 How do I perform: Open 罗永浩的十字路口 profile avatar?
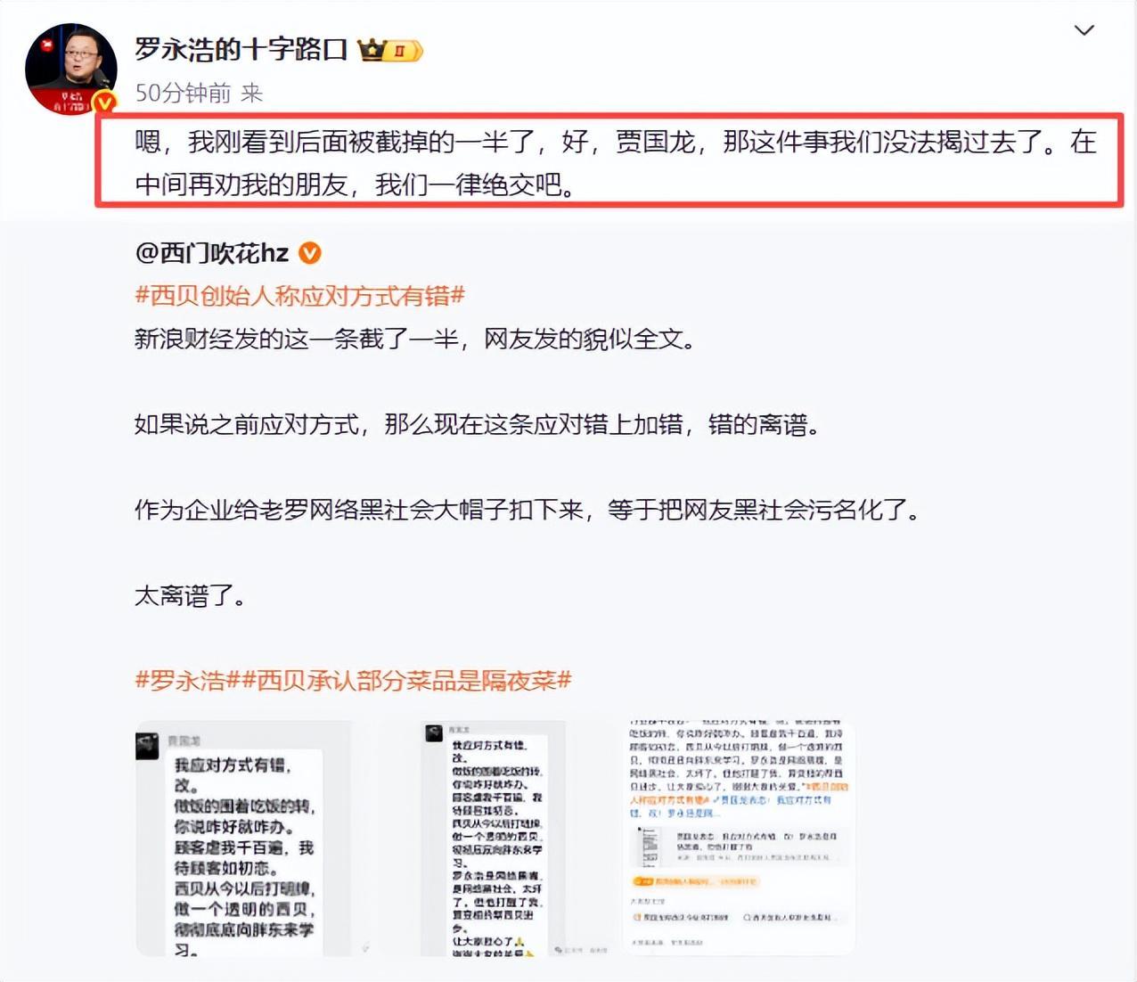click(x=71, y=70)
